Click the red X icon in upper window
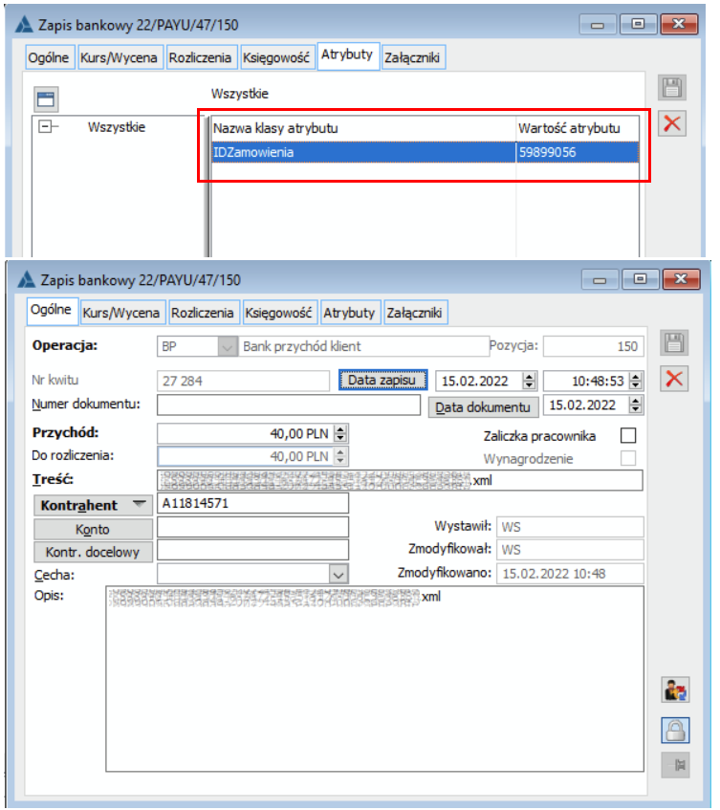Viewport: 720px width, 810px height. point(673,123)
